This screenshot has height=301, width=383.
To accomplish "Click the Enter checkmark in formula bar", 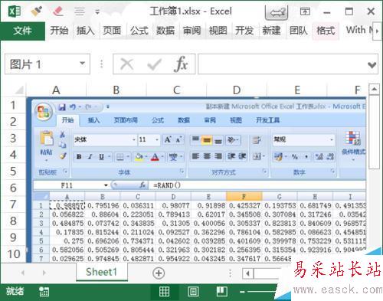I will [x=154, y=64].
